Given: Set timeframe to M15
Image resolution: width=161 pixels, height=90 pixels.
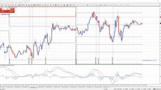Looking at the screenshot, I should click(x=113, y=5).
